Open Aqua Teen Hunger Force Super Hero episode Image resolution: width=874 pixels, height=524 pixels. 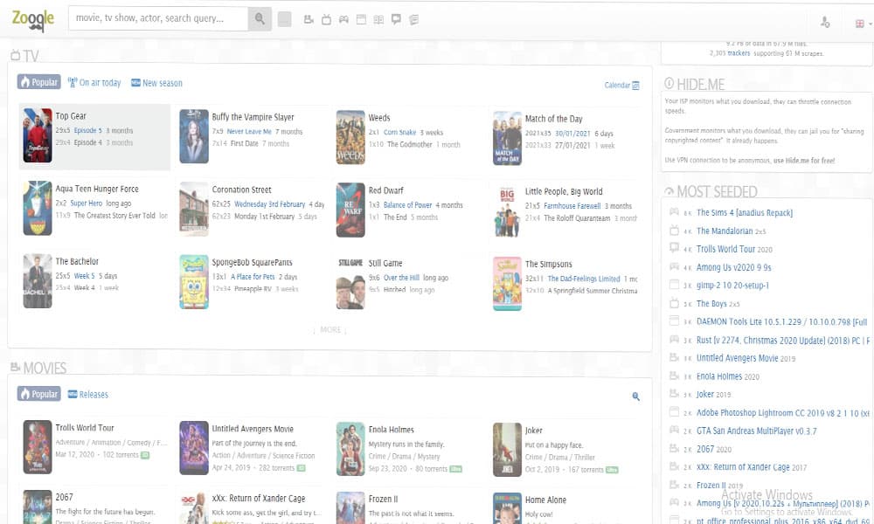pyautogui.click(x=87, y=203)
